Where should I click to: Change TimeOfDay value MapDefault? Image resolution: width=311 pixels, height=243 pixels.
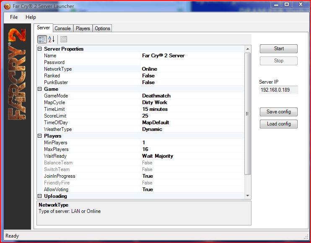155,123
